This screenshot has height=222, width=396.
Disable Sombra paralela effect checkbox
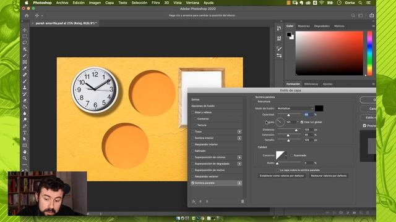point(192,183)
